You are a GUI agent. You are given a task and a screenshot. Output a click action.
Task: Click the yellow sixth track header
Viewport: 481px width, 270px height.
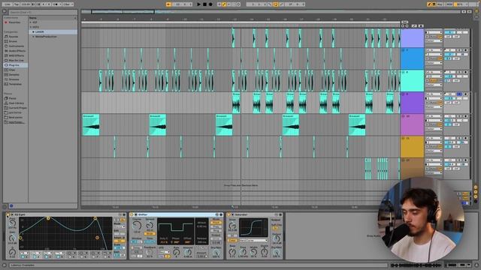(412, 147)
